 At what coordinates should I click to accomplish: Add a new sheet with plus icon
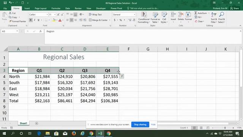(x=36, y=123)
